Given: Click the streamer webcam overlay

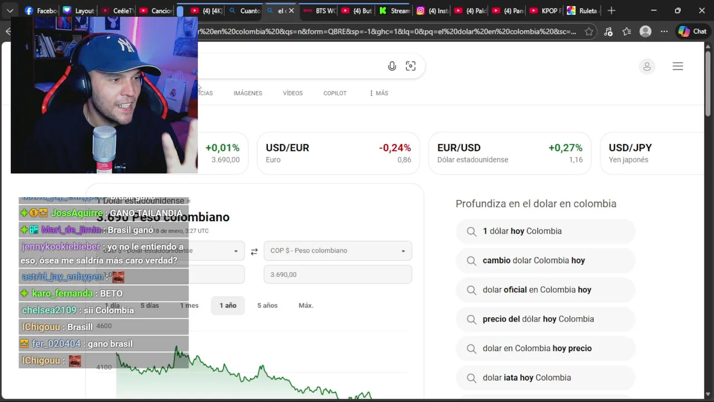Looking at the screenshot, I should (104, 95).
